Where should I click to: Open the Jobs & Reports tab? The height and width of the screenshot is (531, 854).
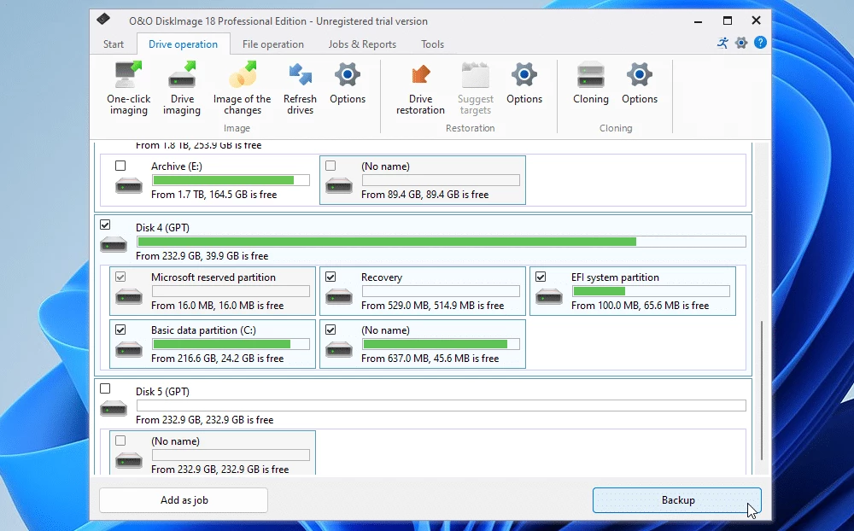pyautogui.click(x=362, y=44)
